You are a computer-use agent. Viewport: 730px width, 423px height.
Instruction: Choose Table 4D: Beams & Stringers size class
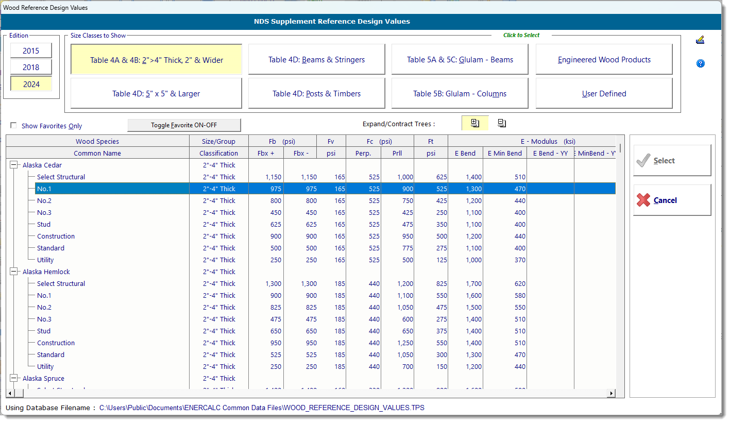point(316,60)
